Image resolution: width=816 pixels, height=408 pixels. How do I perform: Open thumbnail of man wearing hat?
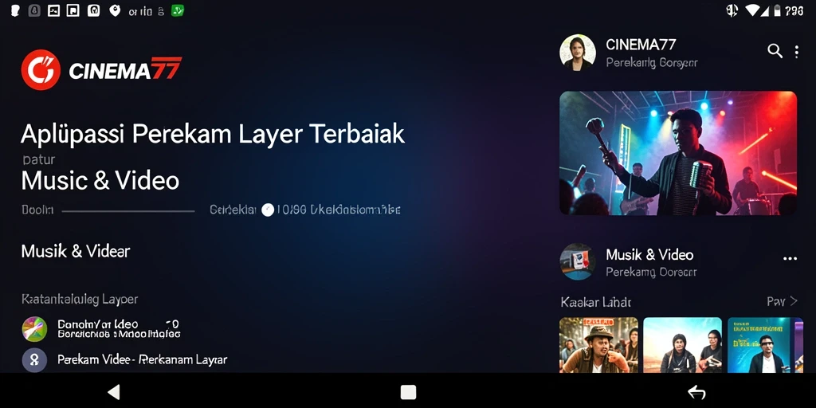tap(598, 345)
